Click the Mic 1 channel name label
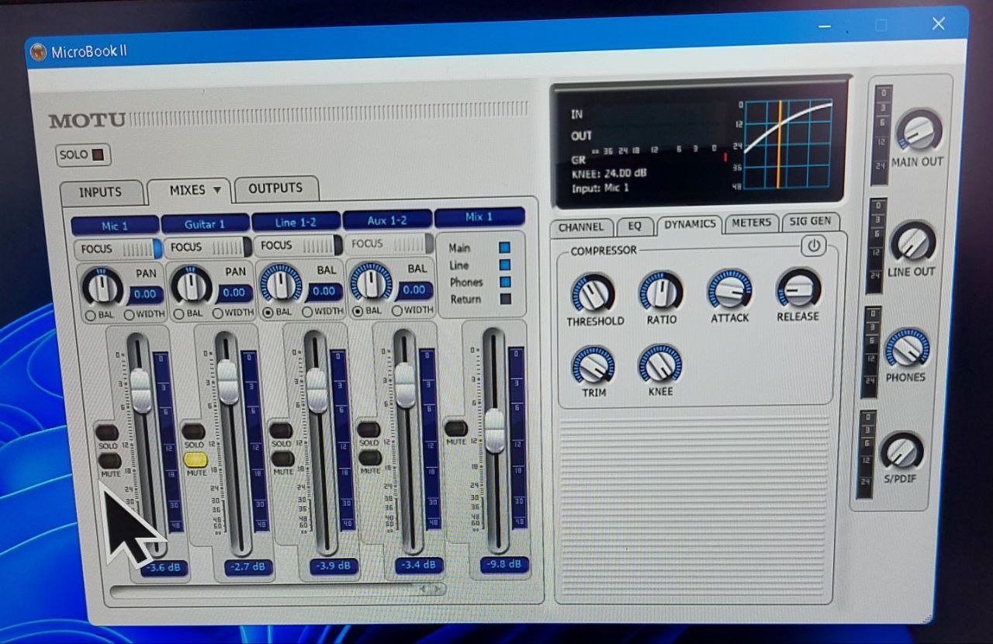 115,226
